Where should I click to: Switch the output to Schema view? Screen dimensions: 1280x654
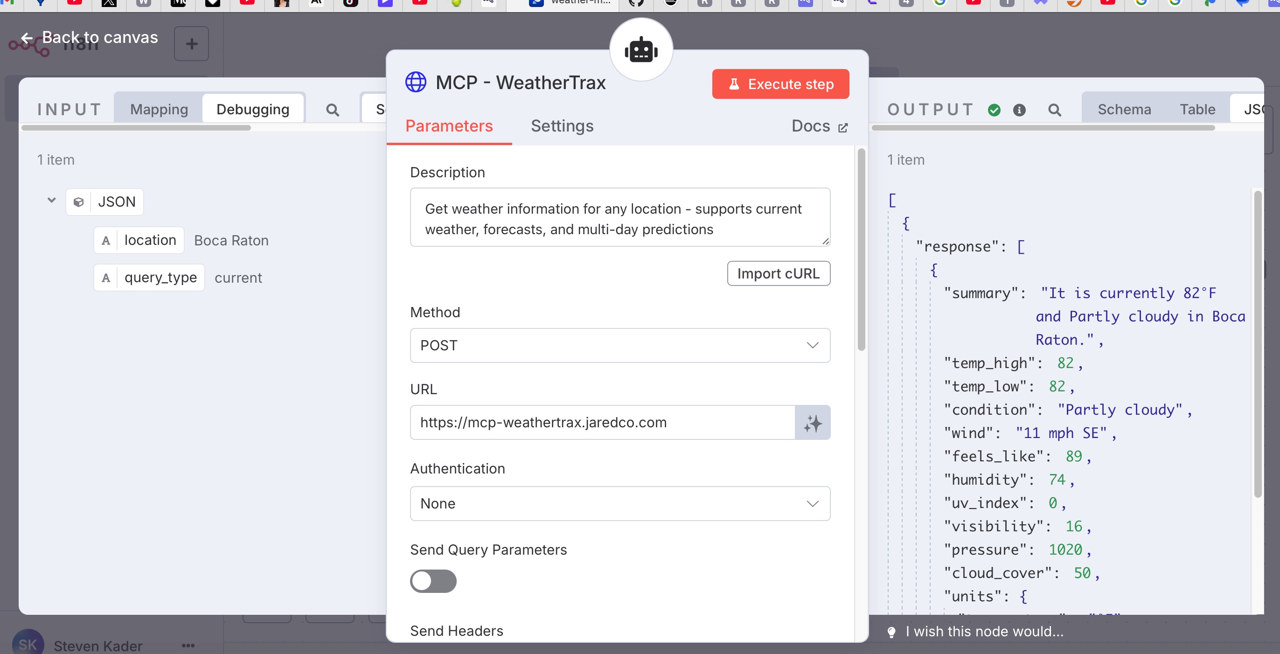pos(1124,109)
